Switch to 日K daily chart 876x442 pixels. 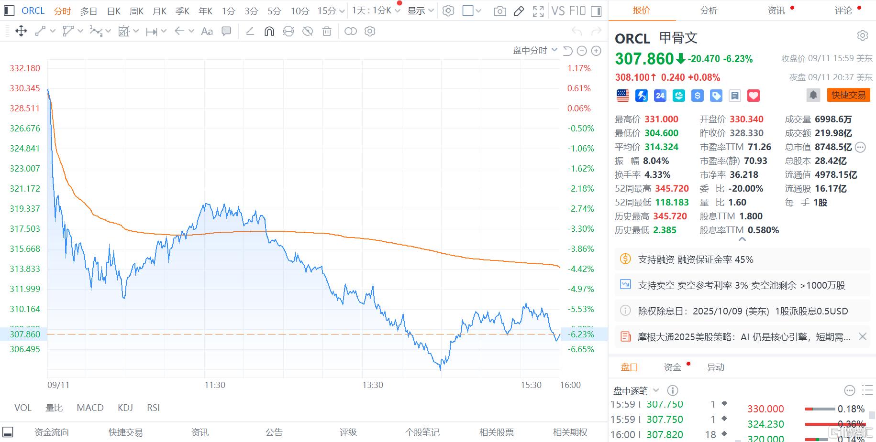(x=114, y=11)
